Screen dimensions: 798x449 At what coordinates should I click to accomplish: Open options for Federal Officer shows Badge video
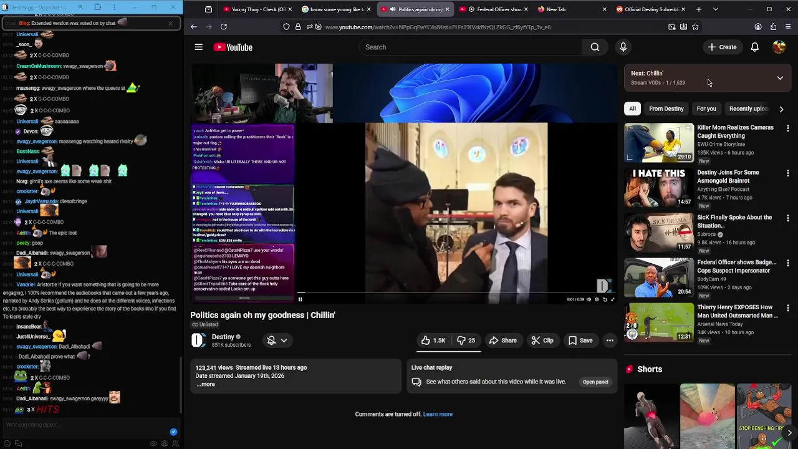[x=788, y=263]
